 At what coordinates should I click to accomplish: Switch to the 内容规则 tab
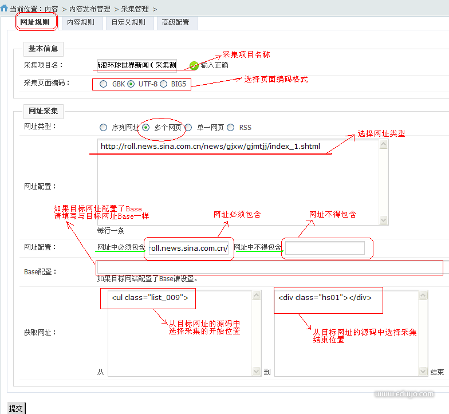[81, 22]
